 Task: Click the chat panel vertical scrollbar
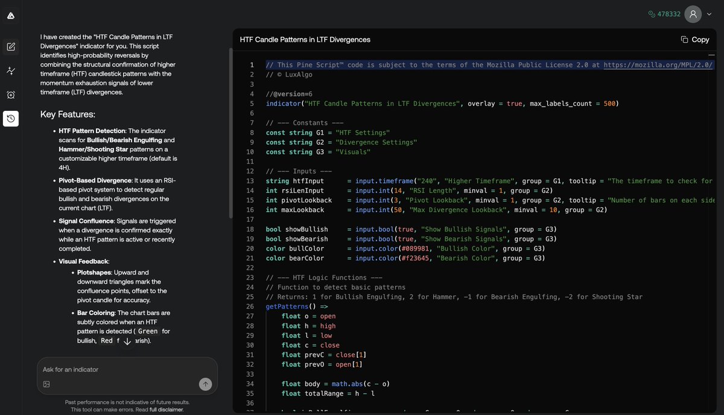(230, 133)
